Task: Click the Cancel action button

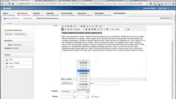Action: (18, 67)
